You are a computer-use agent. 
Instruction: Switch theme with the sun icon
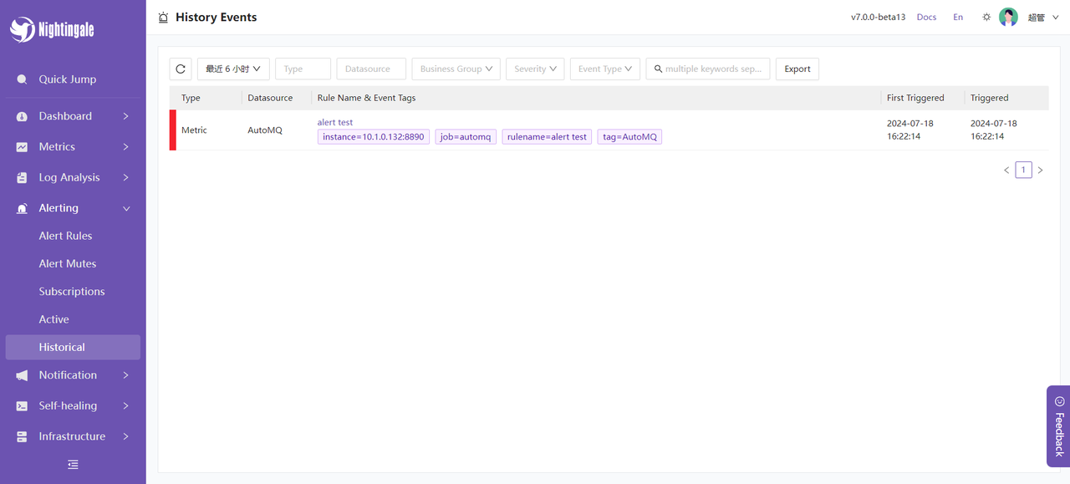click(986, 17)
